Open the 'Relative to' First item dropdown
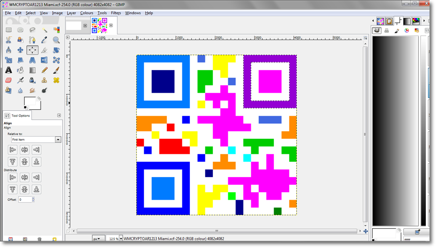This screenshot has width=436, height=248. 36,140
